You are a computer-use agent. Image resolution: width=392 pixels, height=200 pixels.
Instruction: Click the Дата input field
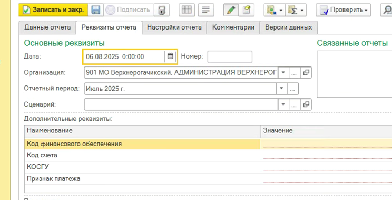click(x=124, y=56)
